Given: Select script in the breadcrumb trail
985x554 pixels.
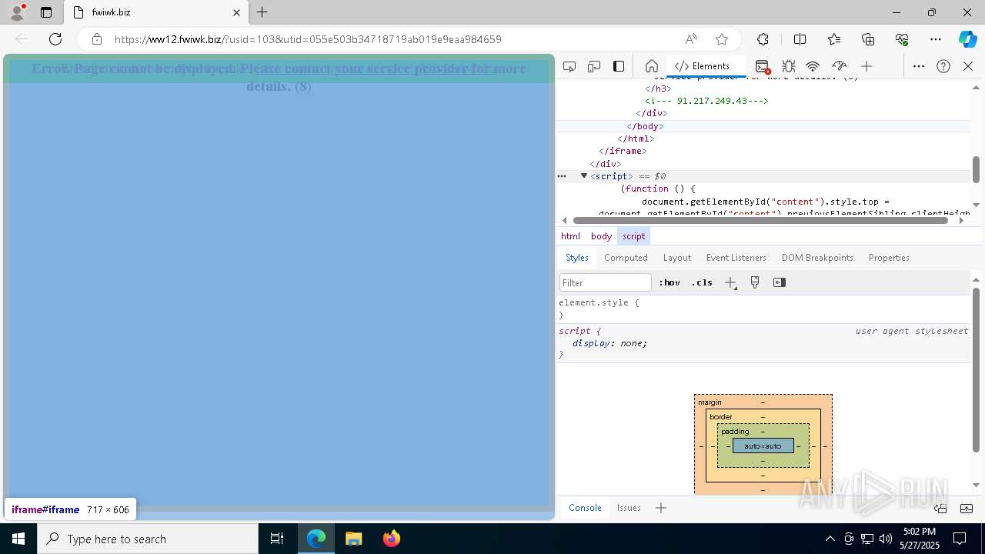Looking at the screenshot, I should (x=634, y=236).
